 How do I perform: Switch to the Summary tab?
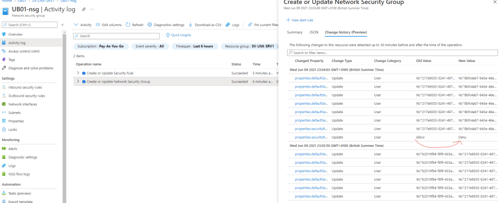(294, 32)
